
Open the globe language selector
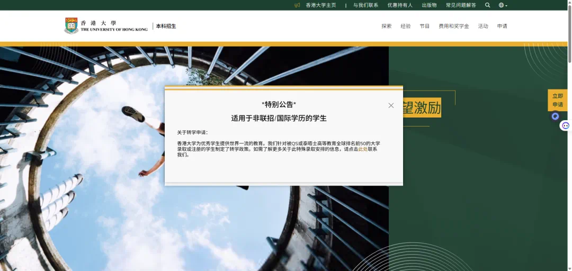(502, 5)
